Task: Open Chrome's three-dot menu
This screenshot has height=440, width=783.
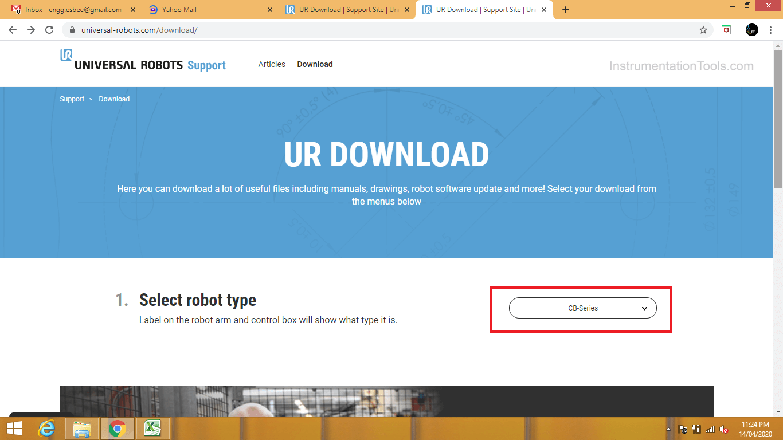Action: (x=771, y=30)
